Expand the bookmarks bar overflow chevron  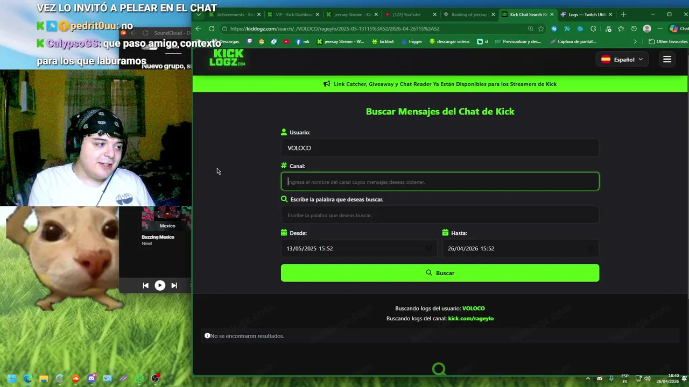click(x=635, y=41)
